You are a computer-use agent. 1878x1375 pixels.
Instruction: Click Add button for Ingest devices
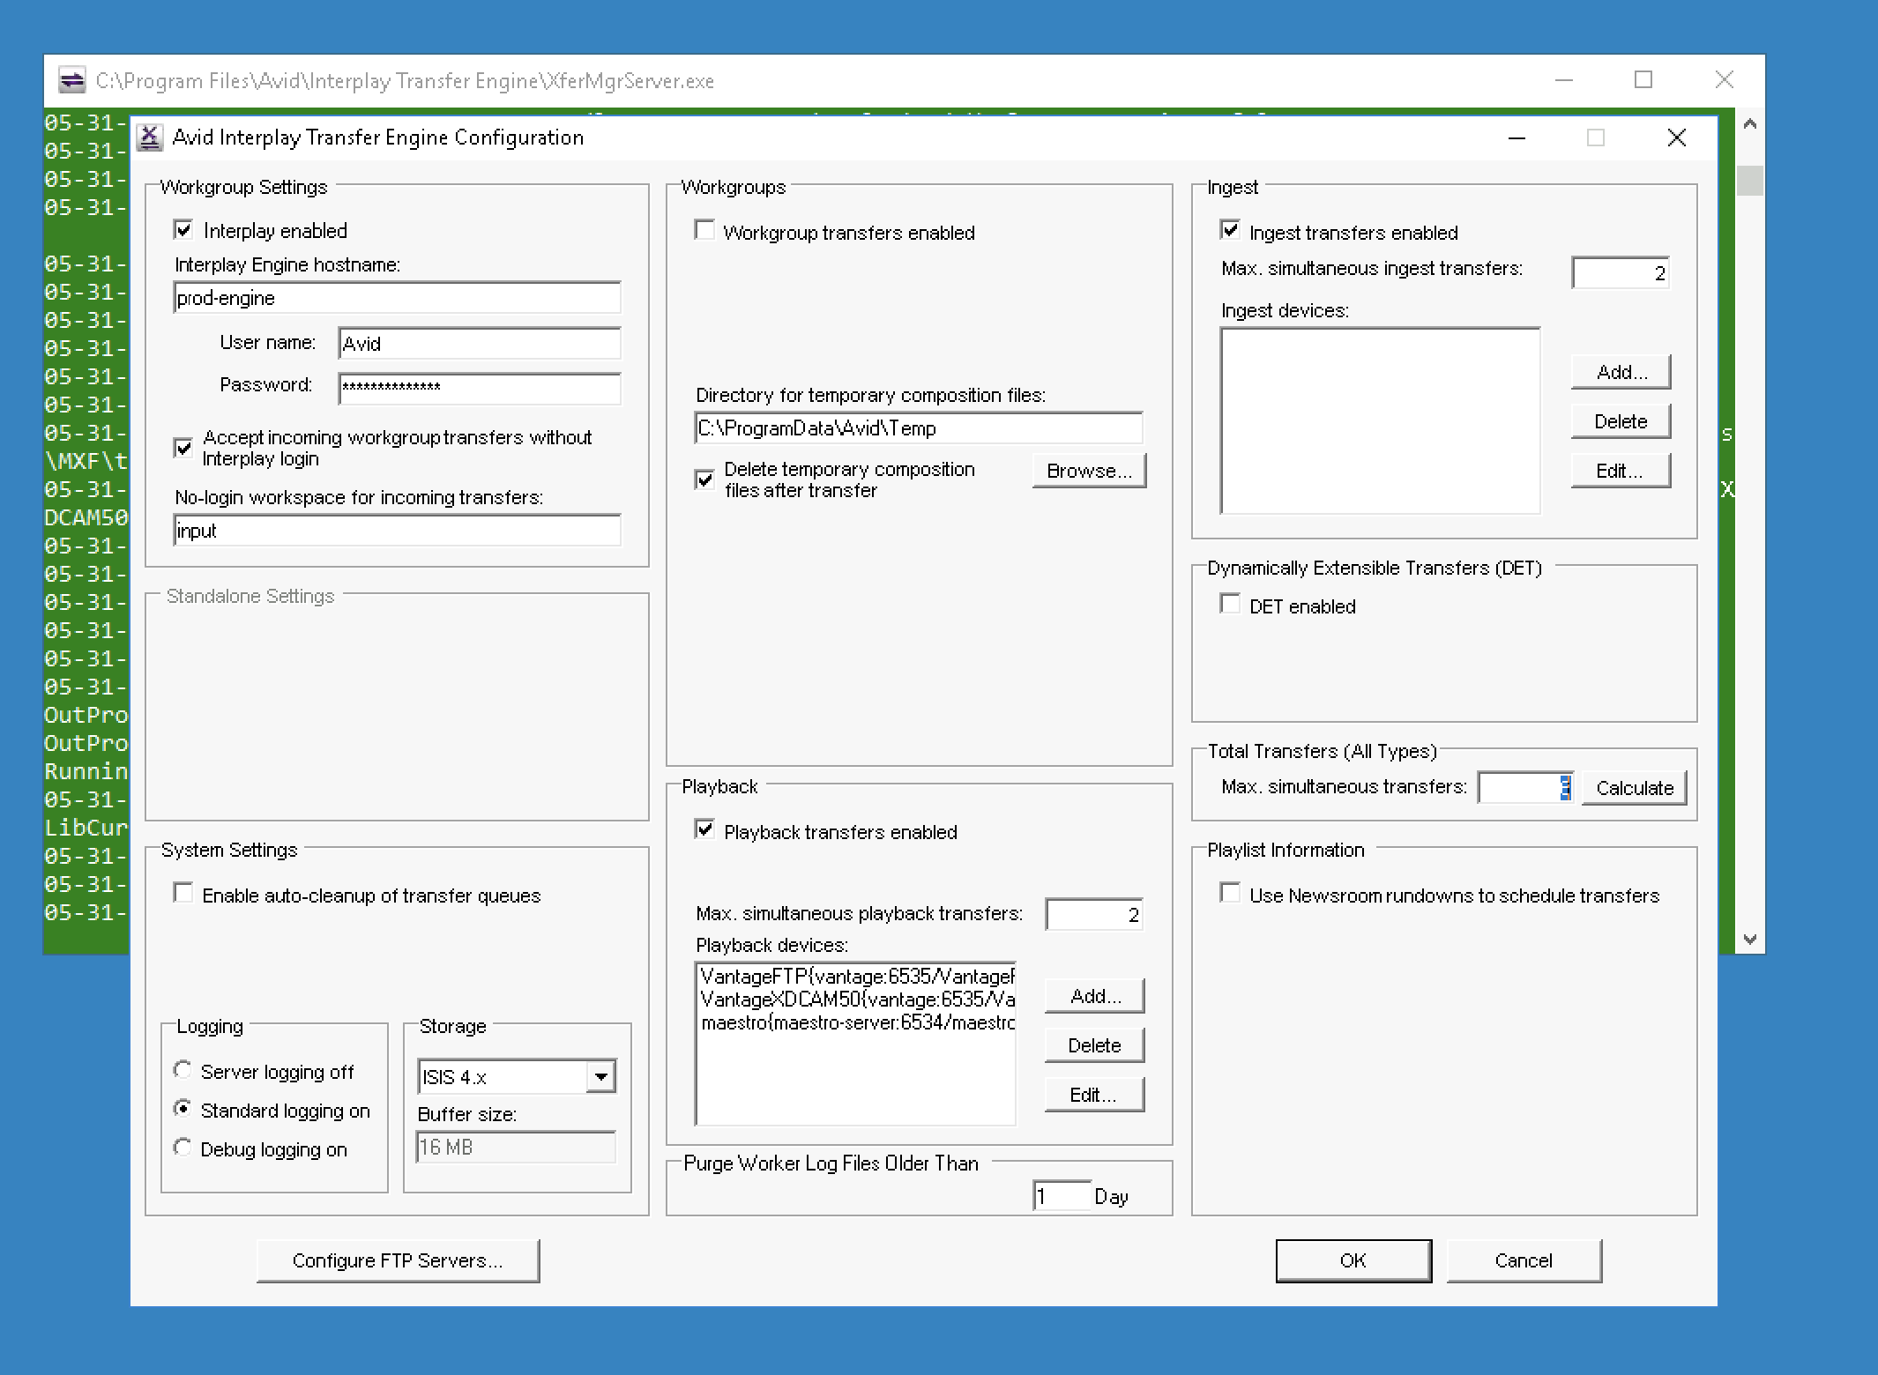(1621, 372)
